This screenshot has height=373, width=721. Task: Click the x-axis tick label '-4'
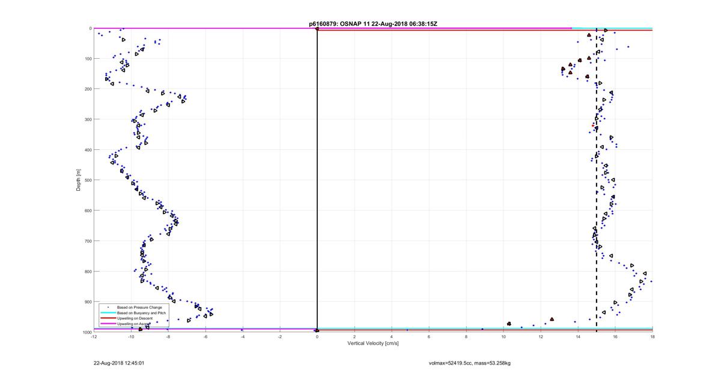pos(243,336)
